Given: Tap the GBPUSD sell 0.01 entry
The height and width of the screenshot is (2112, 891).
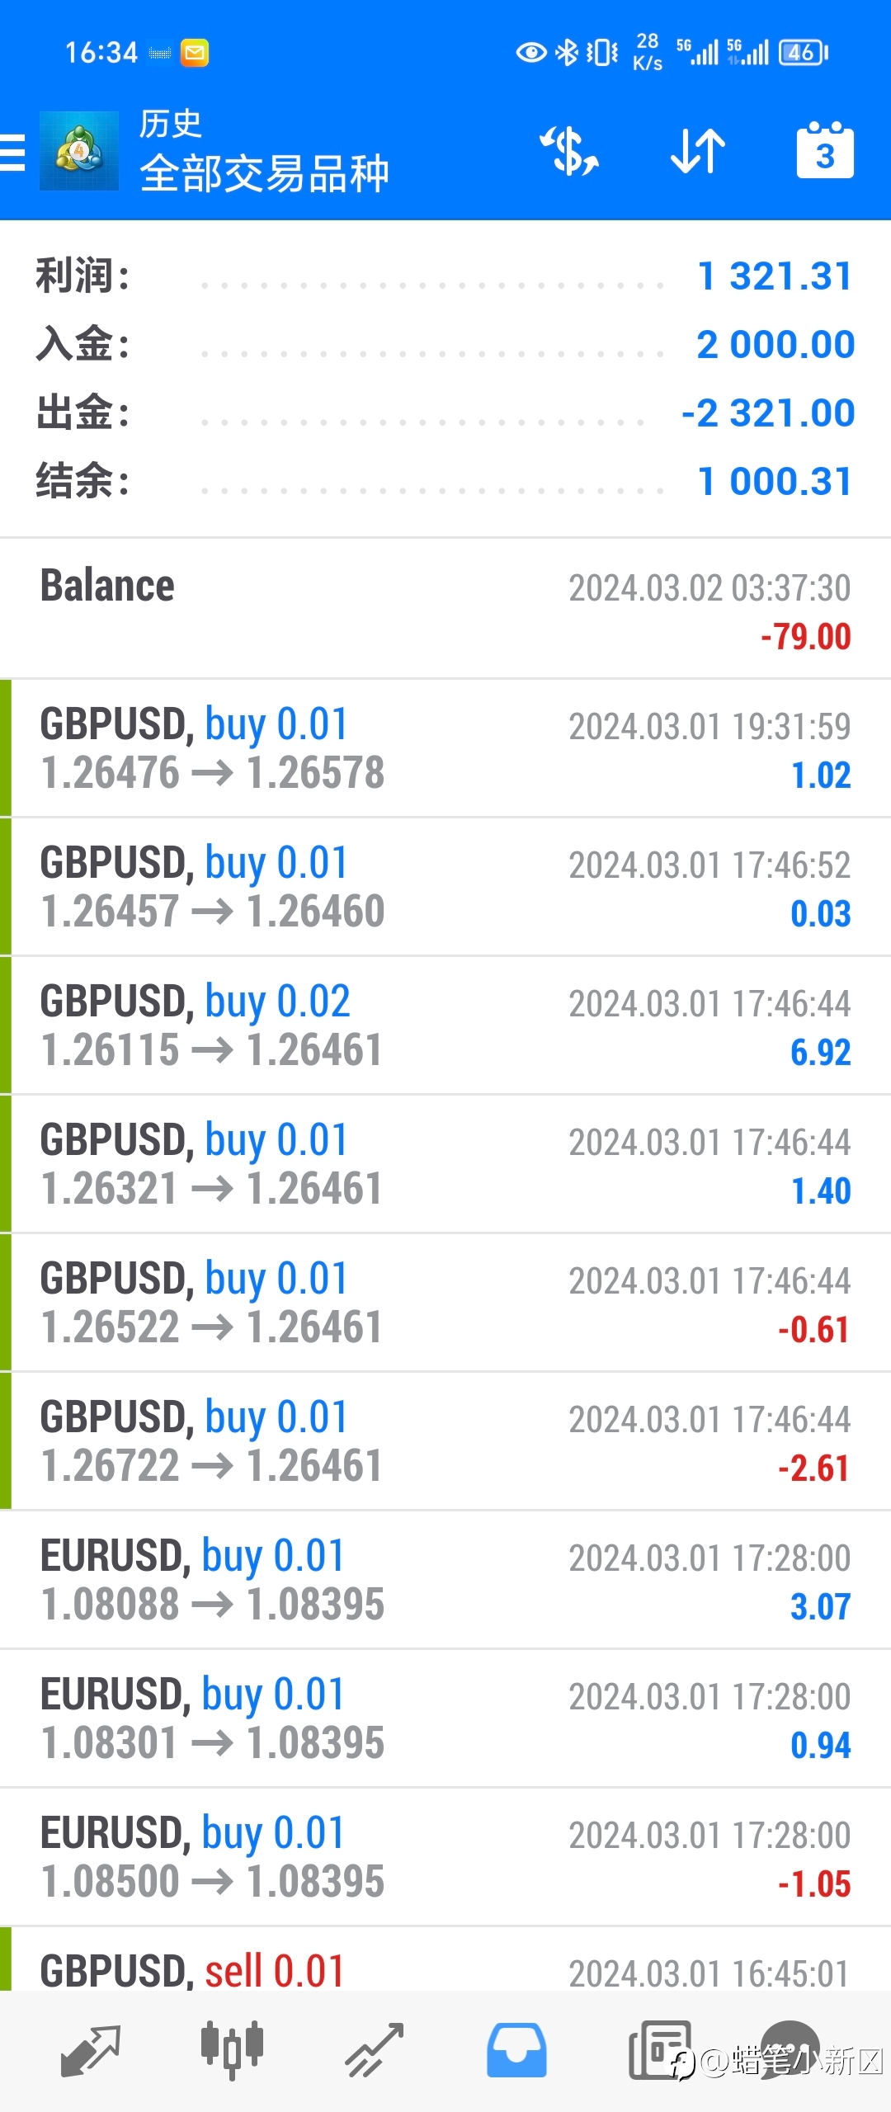Looking at the screenshot, I should (x=445, y=1959).
